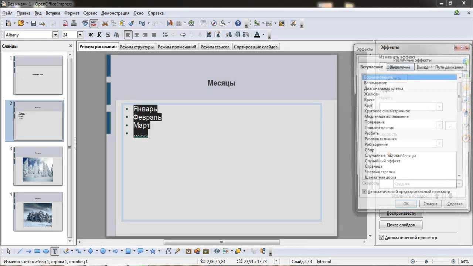Select the Ellipse tool

point(46,251)
